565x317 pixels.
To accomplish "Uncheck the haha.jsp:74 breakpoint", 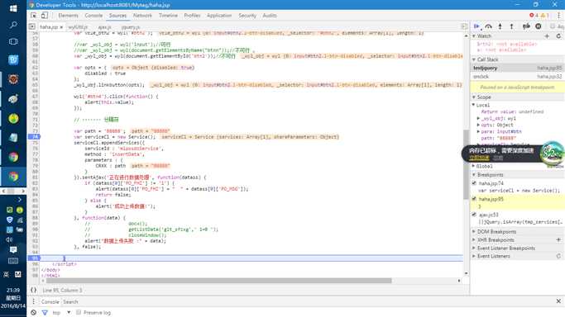I will tap(474, 183).
